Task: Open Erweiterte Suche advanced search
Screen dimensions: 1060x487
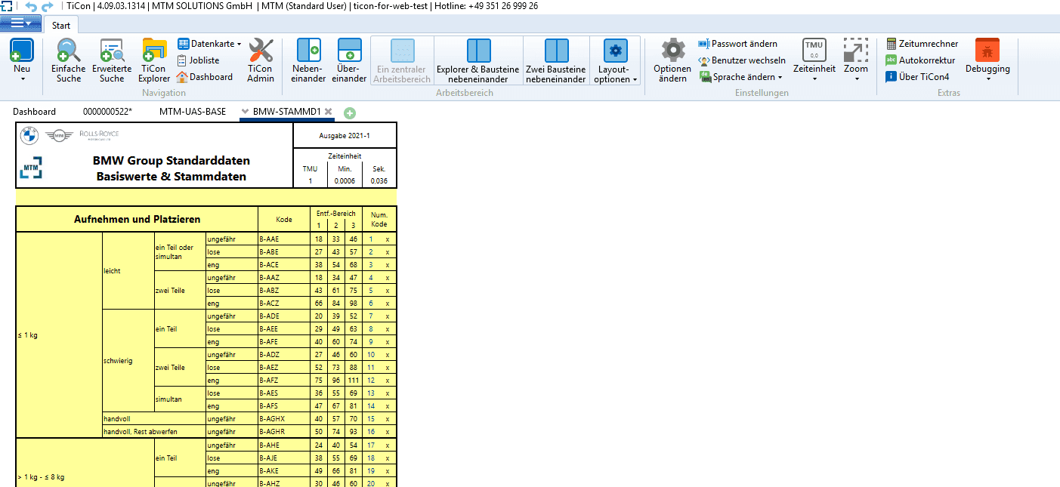Action: pyautogui.click(x=112, y=60)
